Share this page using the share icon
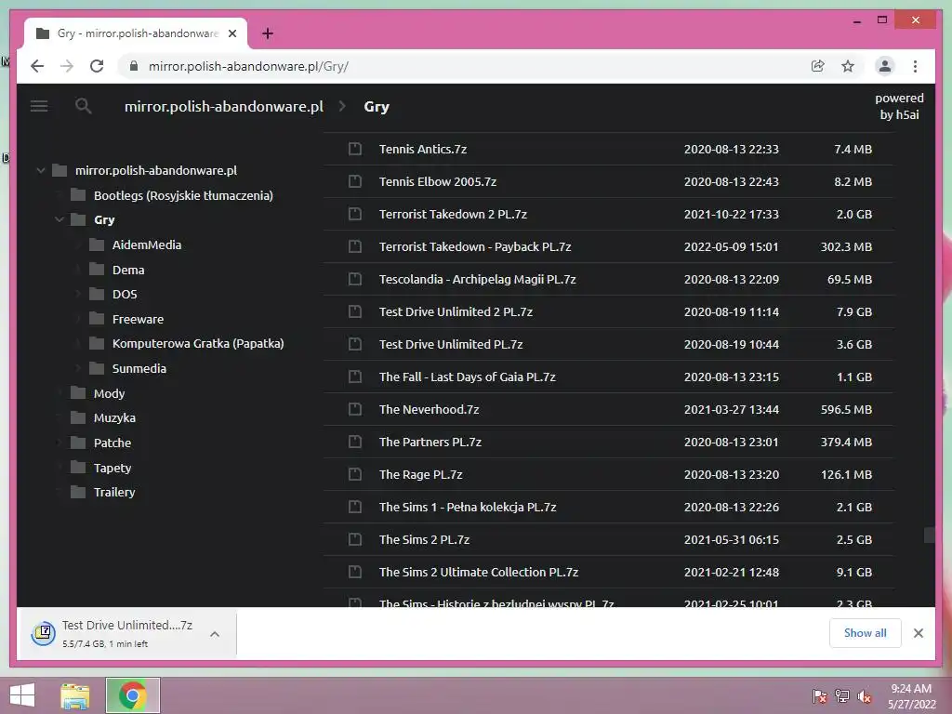 [x=818, y=66]
